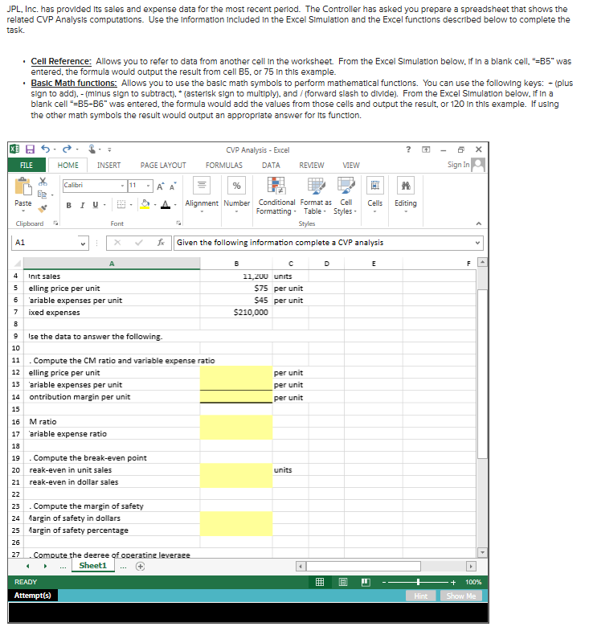This screenshot has width=589, height=643.
Task: Open the Number percent group button
Action: coord(236,195)
